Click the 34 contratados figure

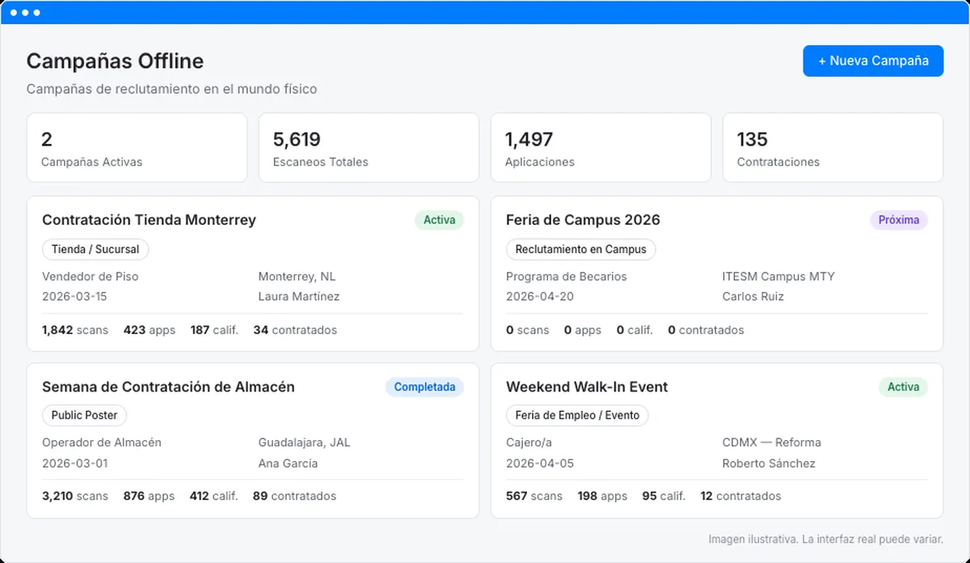295,330
